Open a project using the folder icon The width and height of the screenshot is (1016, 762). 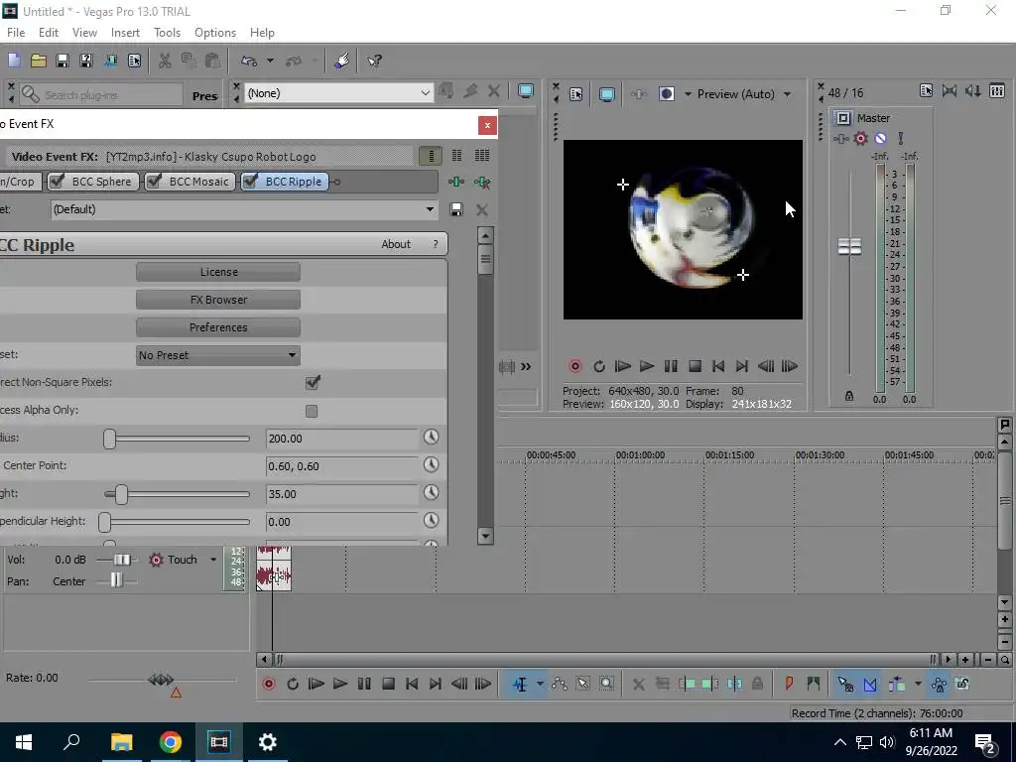tap(39, 61)
